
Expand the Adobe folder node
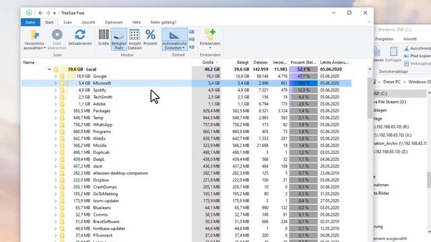[x=55, y=104]
